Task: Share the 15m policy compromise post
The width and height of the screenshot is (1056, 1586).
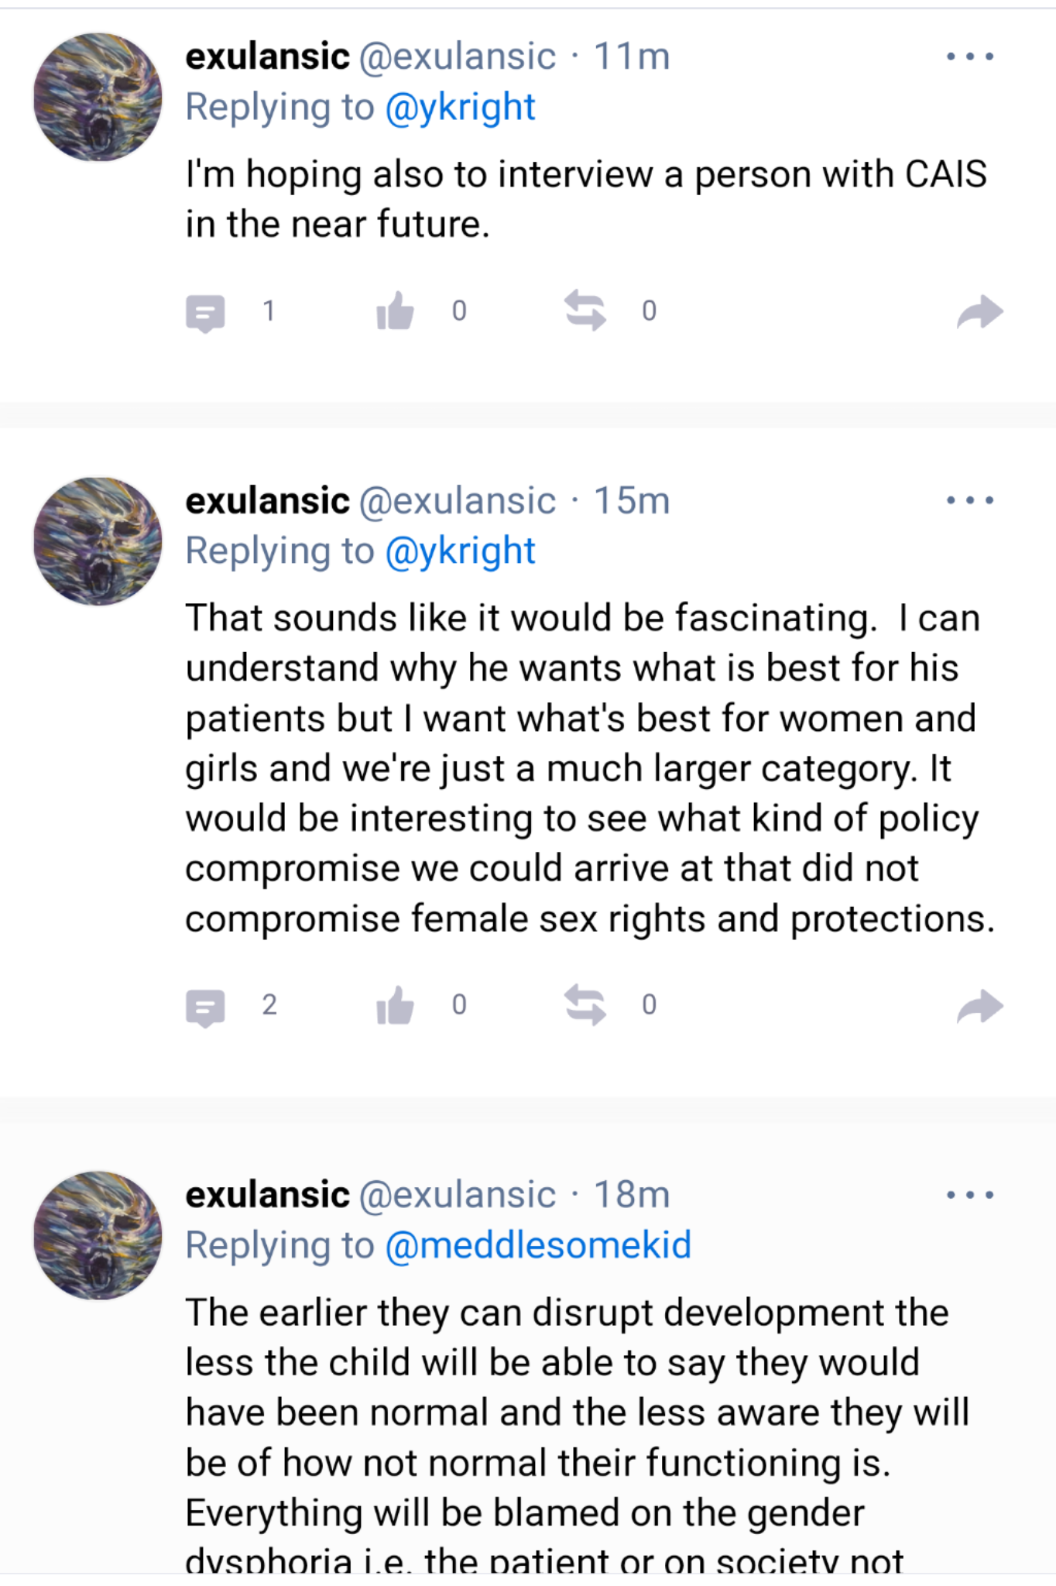Action: (979, 1006)
